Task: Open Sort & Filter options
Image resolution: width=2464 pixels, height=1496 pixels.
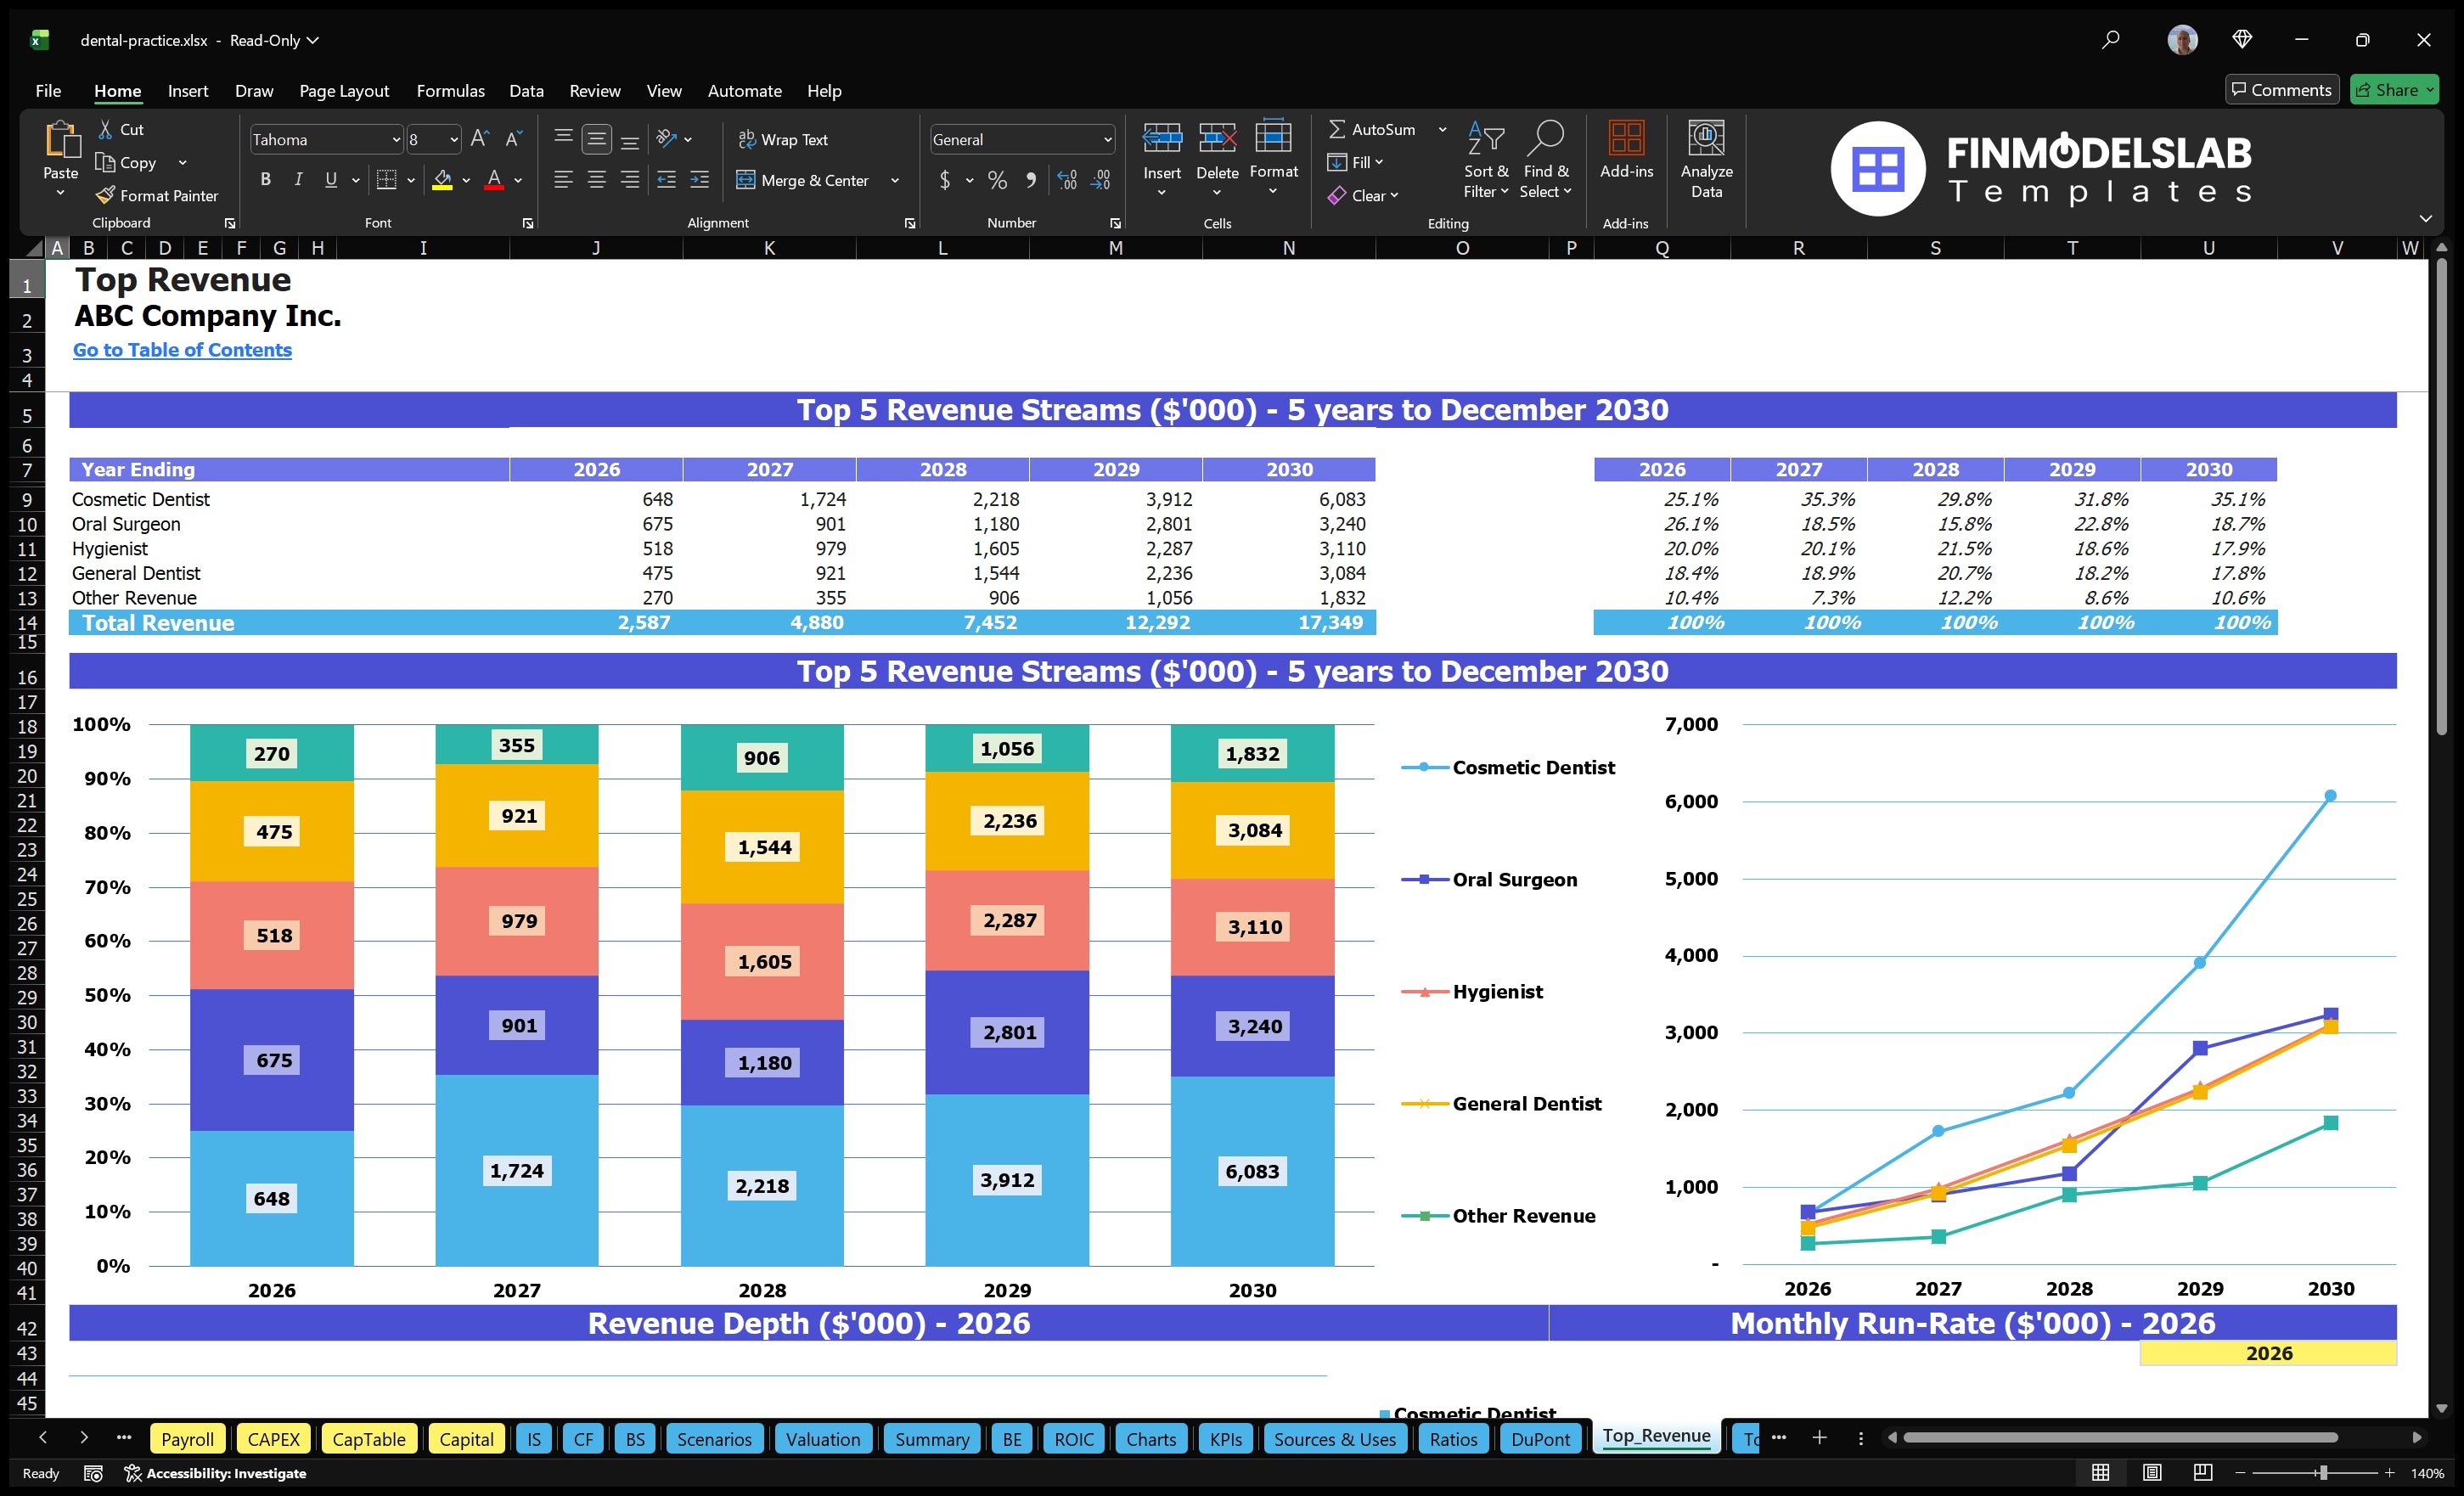Action: pos(1486,160)
